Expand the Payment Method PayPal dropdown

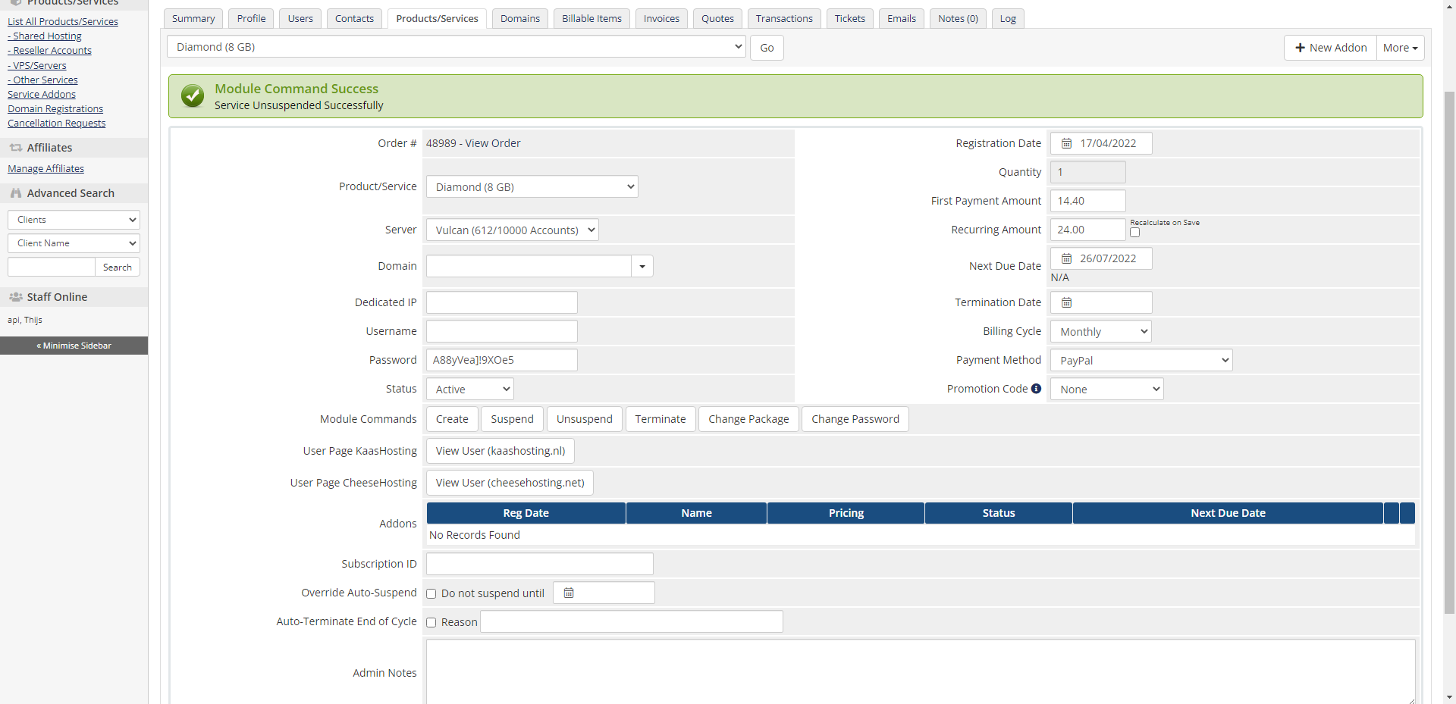tap(1141, 360)
